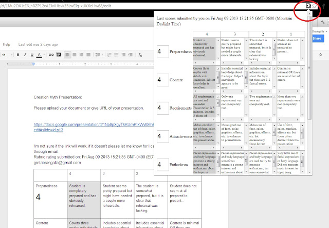Viewport: 329px width, 228px height.
Task: Click the blue Share button
Action: click(x=318, y=38)
